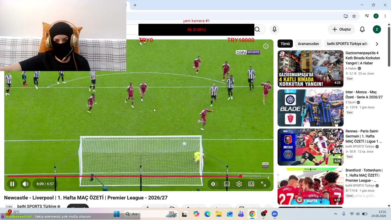Click the Gaziosmanpaşa'da 4 Katlı Binada title
The image size is (391, 220).
pos(363,58)
